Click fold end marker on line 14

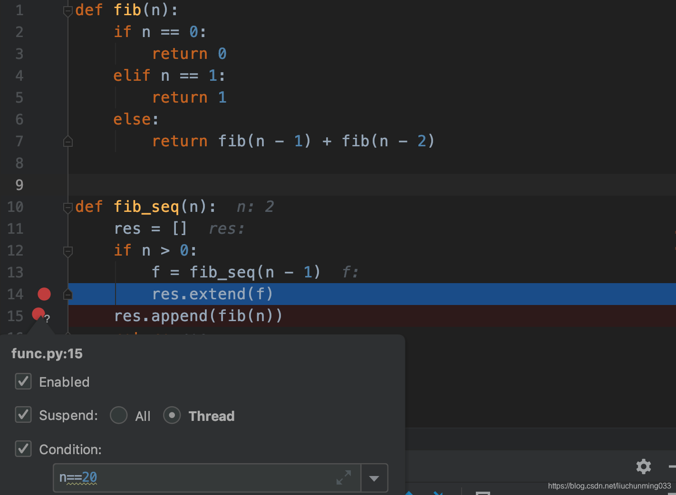point(68,295)
